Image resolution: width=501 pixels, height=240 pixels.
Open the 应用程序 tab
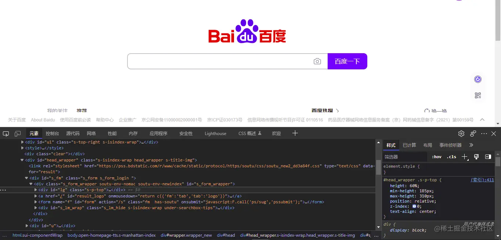click(158, 134)
